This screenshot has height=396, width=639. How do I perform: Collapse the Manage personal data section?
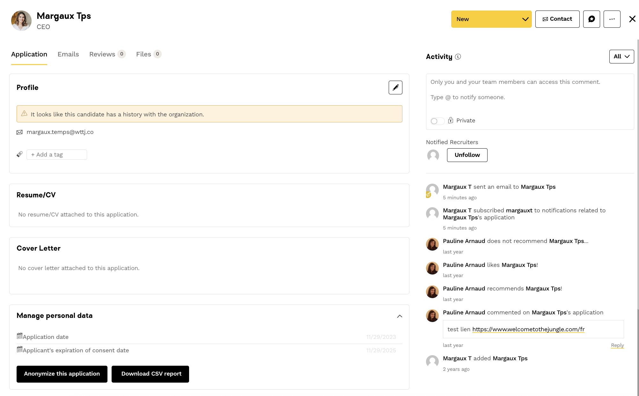(400, 316)
